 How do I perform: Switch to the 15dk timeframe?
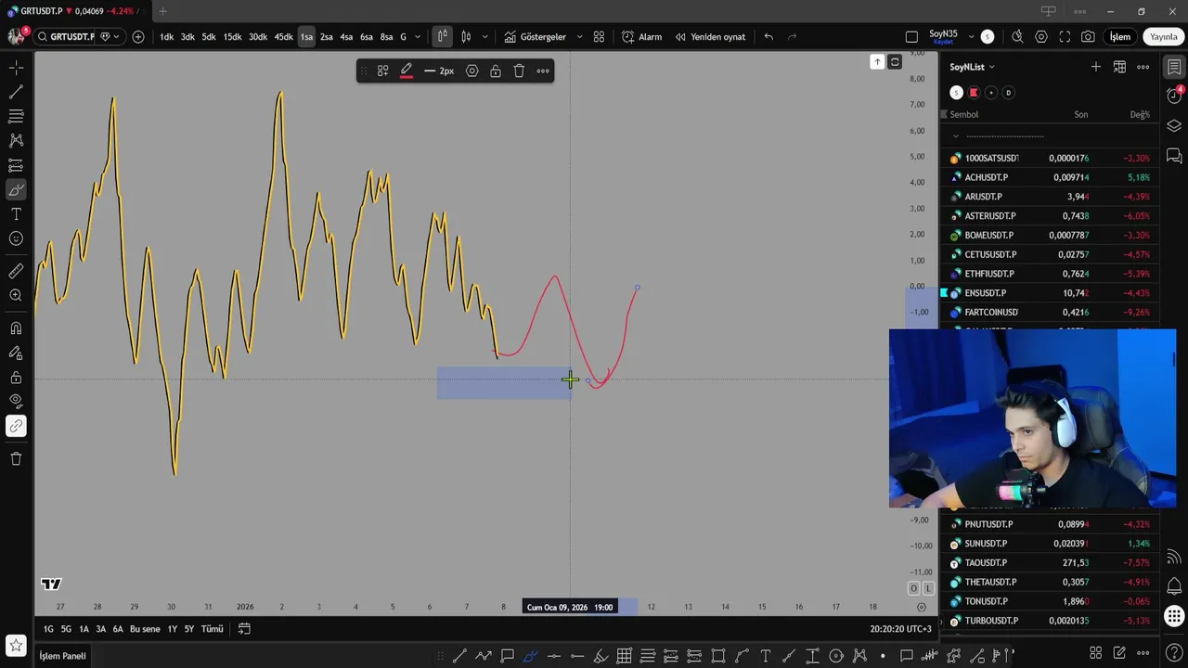232,37
